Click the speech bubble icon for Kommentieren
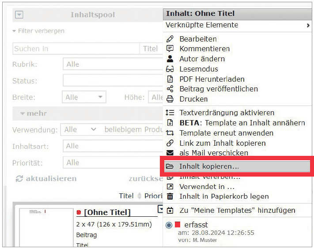 (170, 49)
